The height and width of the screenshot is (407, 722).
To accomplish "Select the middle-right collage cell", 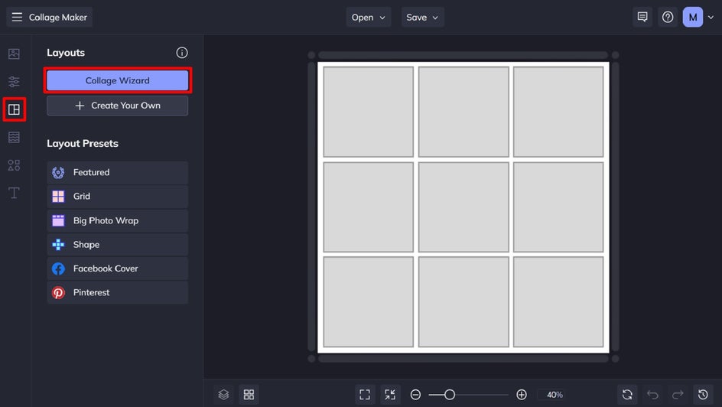I will (558, 207).
